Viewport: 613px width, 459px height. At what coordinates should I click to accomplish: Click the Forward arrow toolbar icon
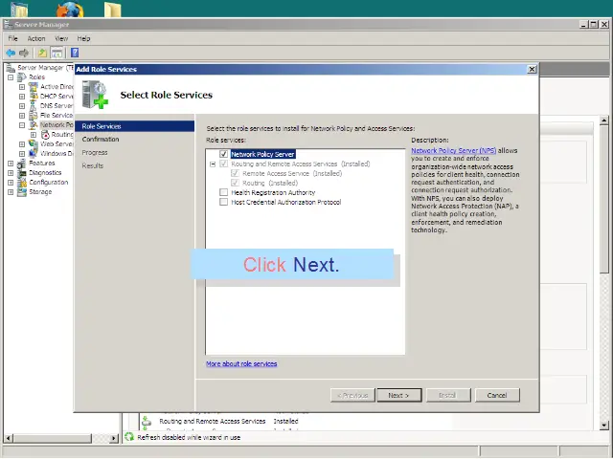(x=24, y=53)
